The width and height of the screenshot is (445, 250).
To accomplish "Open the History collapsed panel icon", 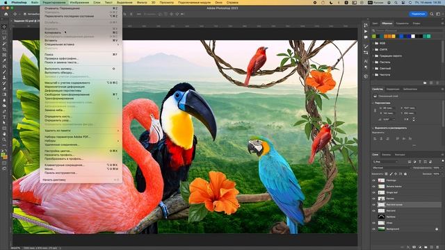I will tap(366, 25).
